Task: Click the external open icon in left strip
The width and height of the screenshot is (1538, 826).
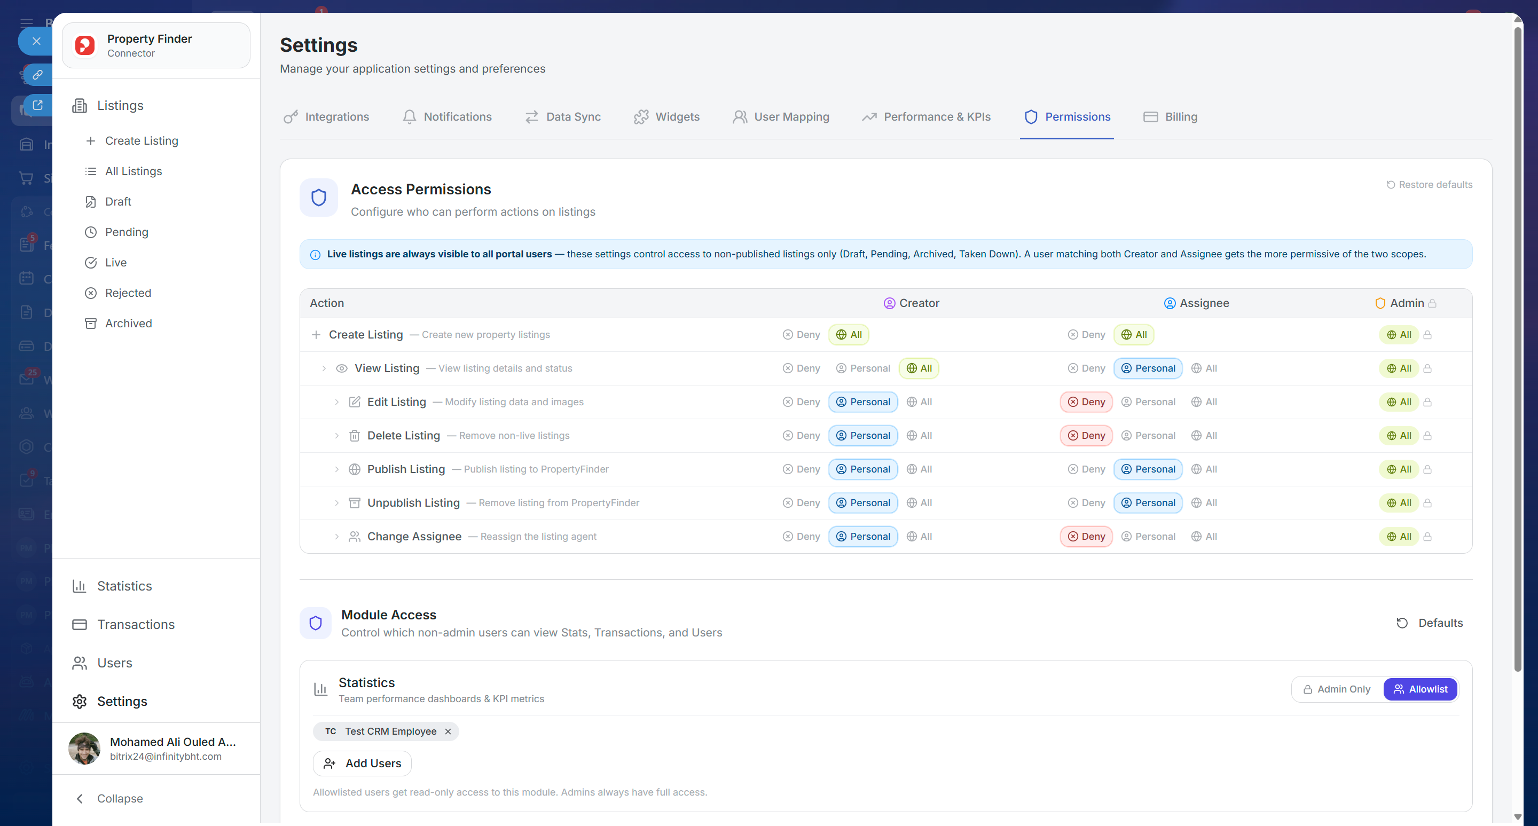Action: click(37, 105)
